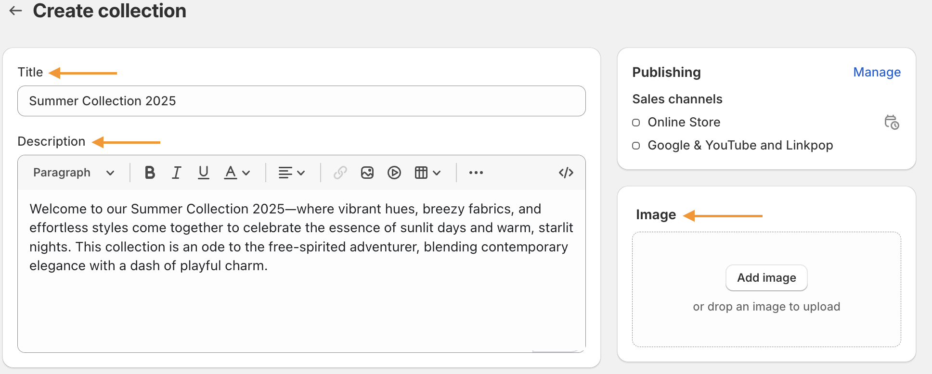
Task: Click inside the description text area
Action: point(301,271)
